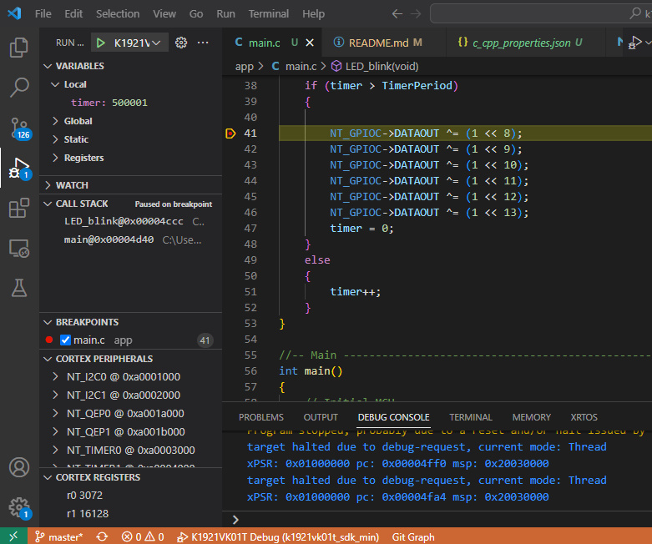The width and height of the screenshot is (652, 544).
Task: Switch to the TERMINAL panel tab
Action: coord(470,417)
